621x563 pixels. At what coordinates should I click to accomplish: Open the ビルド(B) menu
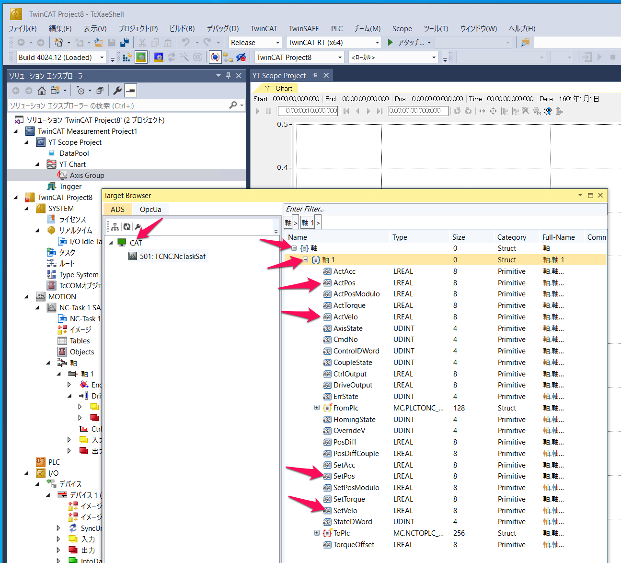click(x=182, y=28)
